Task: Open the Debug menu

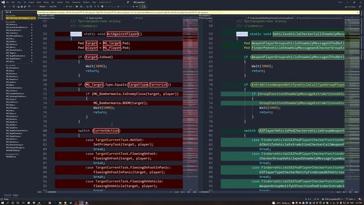Action: point(46,2)
